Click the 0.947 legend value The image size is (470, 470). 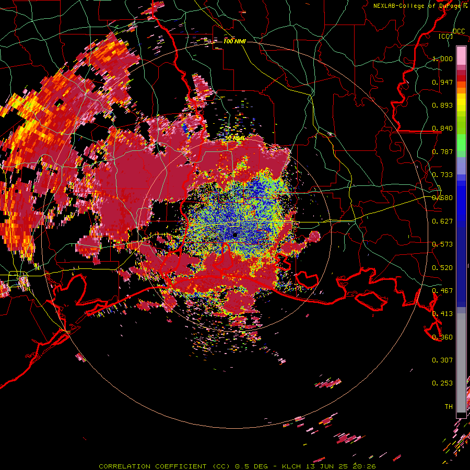(x=442, y=82)
